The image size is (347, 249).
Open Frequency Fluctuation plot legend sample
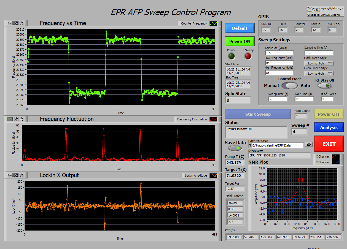pos(213,119)
